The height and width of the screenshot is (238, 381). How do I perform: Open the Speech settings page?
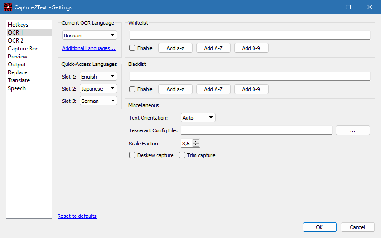(29, 88)
